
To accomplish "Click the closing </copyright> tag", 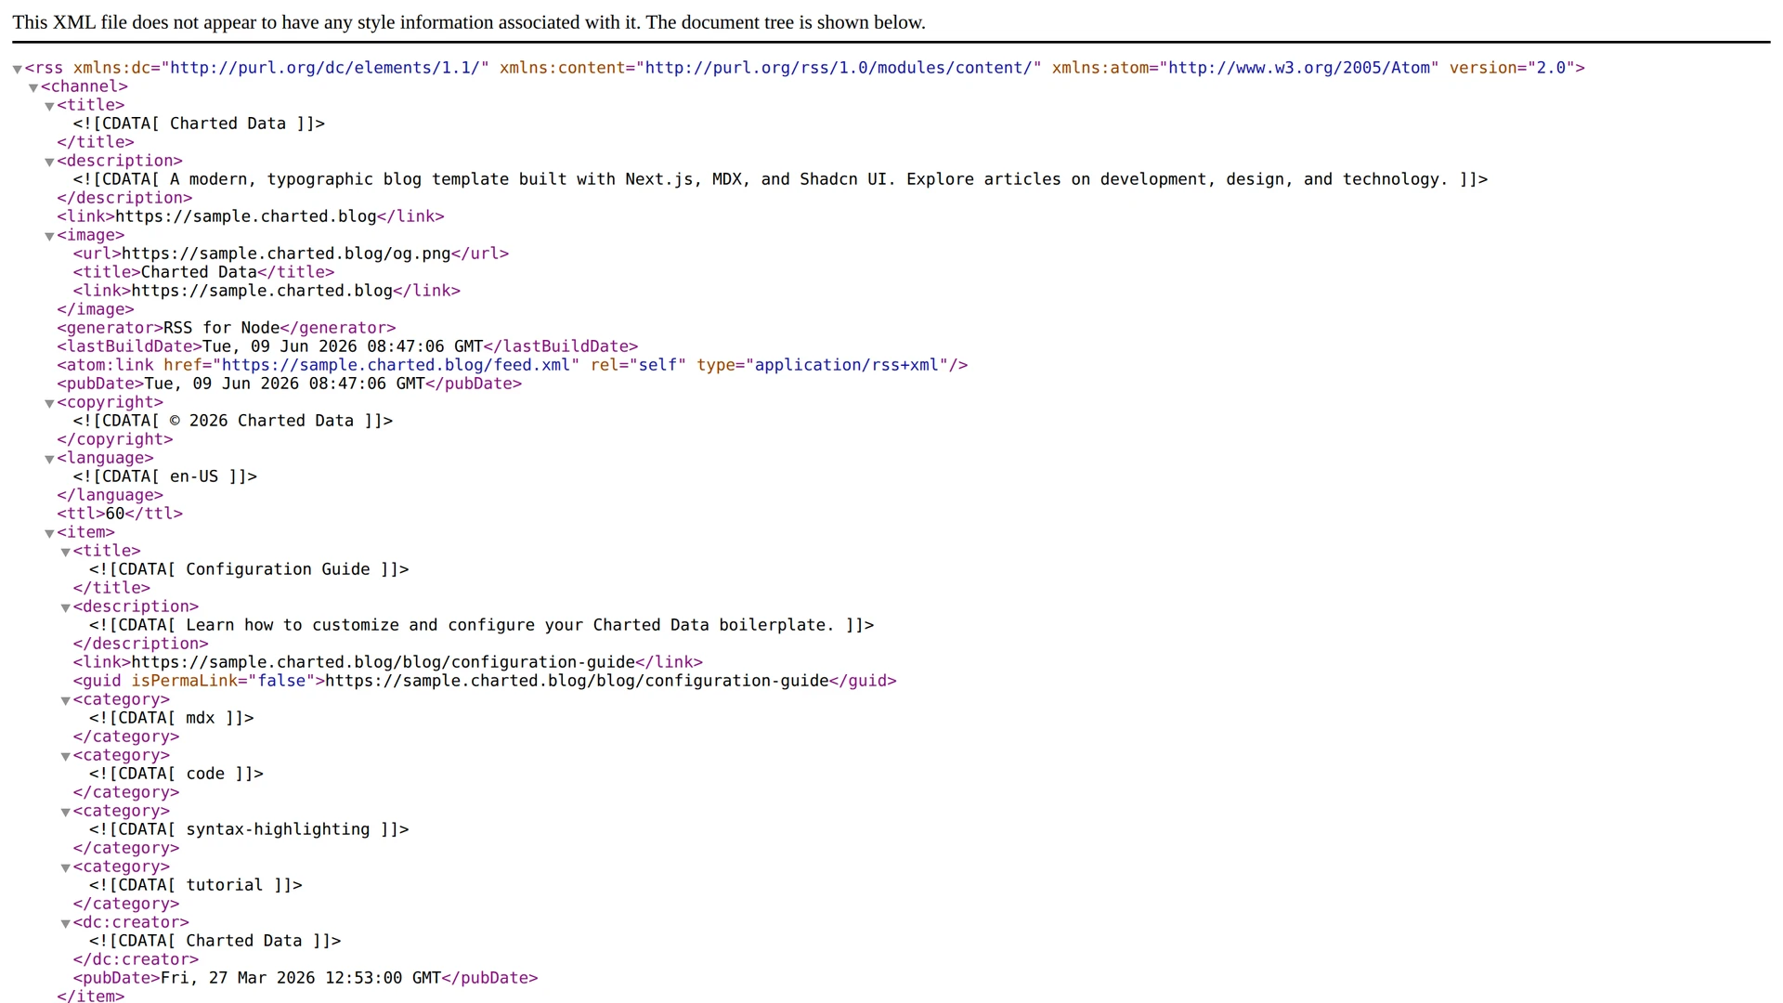I will (x=115, y=439).
